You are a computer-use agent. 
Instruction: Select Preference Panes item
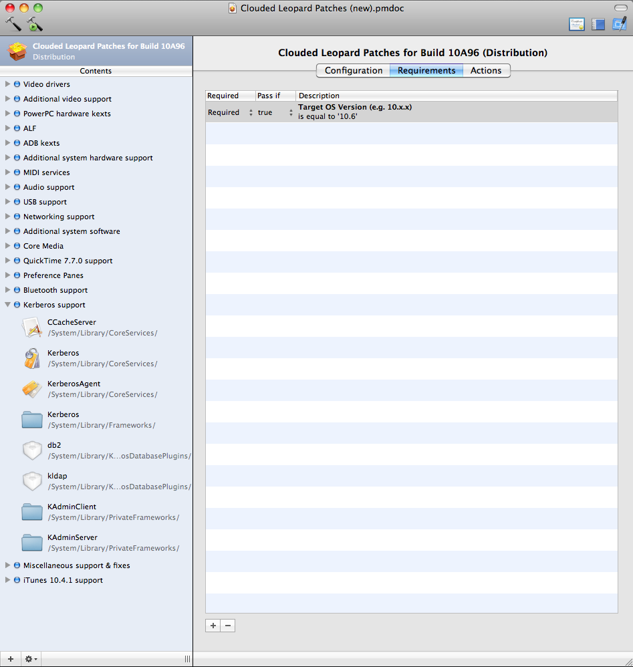click(x=53, y=275)
